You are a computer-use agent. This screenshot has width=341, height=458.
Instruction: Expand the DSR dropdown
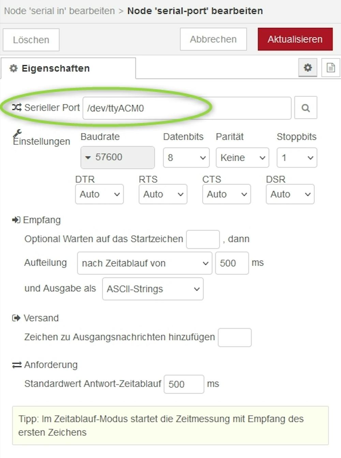[x=290, y=194]
